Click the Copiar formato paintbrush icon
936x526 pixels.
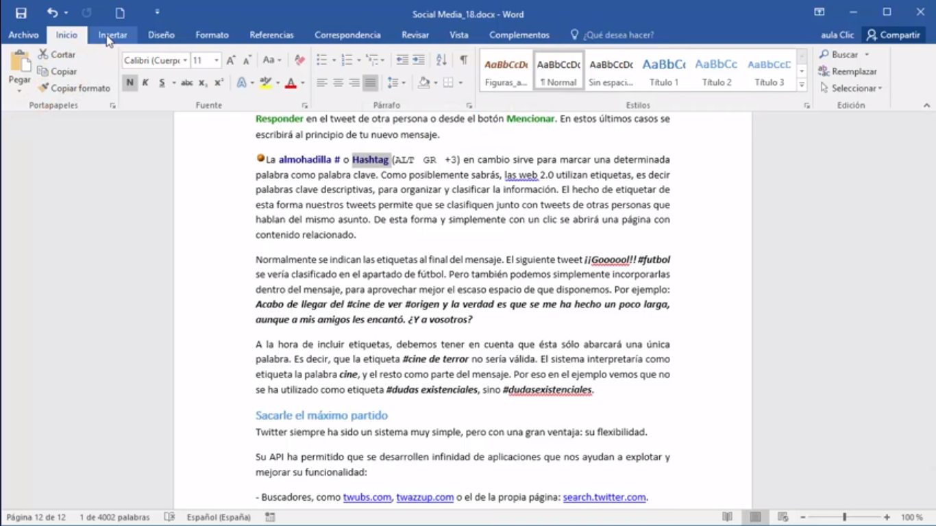44,88
